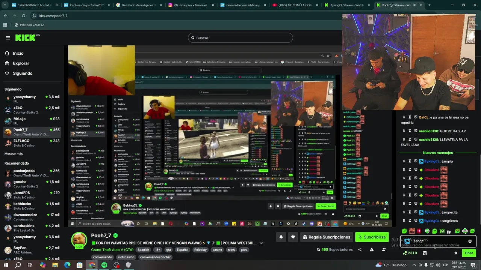The height and width of the screenshot is (270, 481).
Task: Open keithlocks recommended channel
Action: coord(32,206)
